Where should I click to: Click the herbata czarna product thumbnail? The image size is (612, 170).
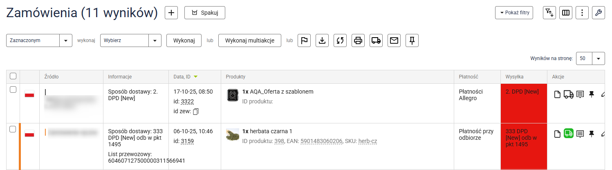tap(233, 134)
